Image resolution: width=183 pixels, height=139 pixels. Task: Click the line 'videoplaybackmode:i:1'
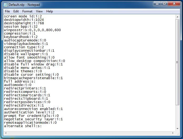point(26,44)
